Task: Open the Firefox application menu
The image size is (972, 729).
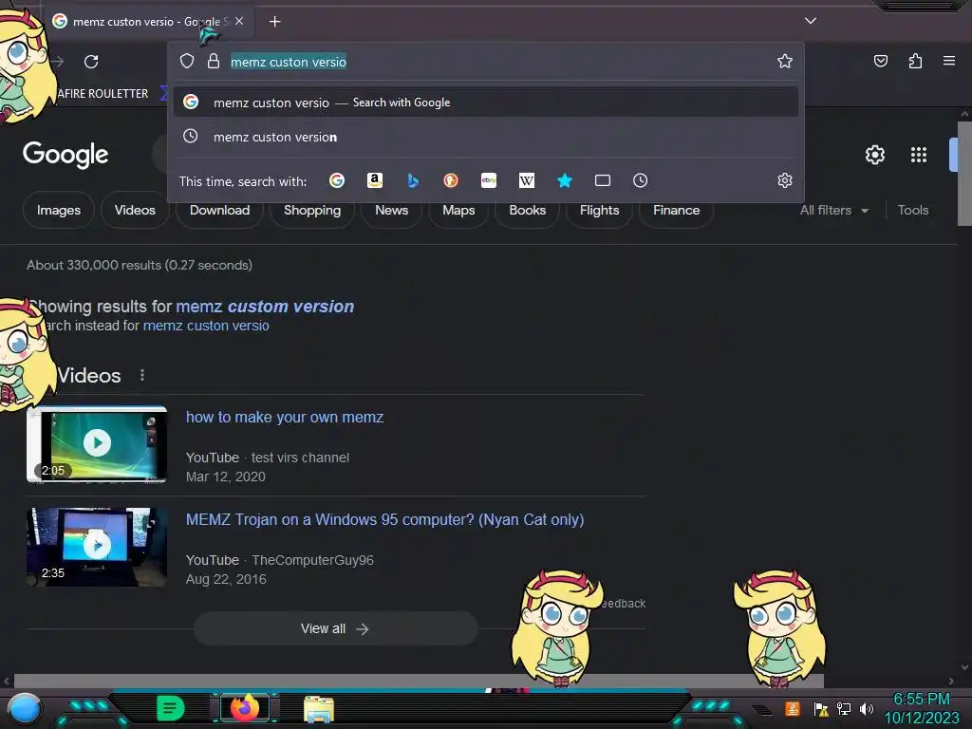Action: click(948, 61)
